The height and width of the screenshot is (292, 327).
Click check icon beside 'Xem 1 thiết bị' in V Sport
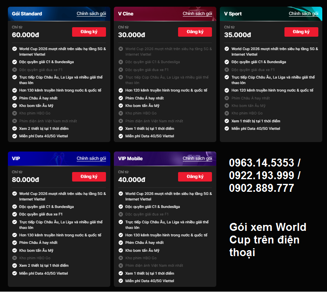click(x=227, y=121)
